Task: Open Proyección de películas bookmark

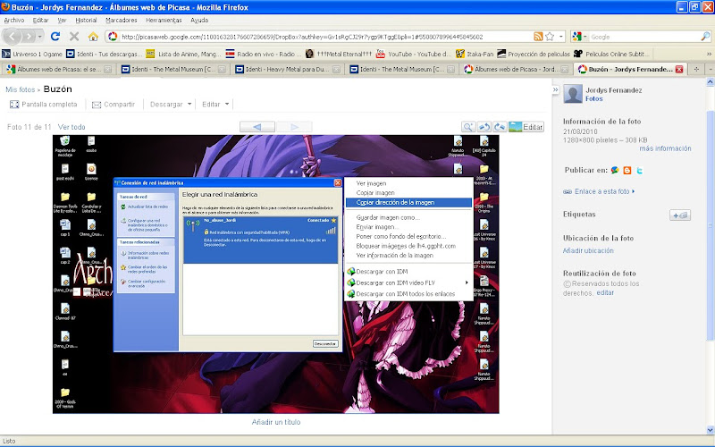Action: tap(534, 54)
